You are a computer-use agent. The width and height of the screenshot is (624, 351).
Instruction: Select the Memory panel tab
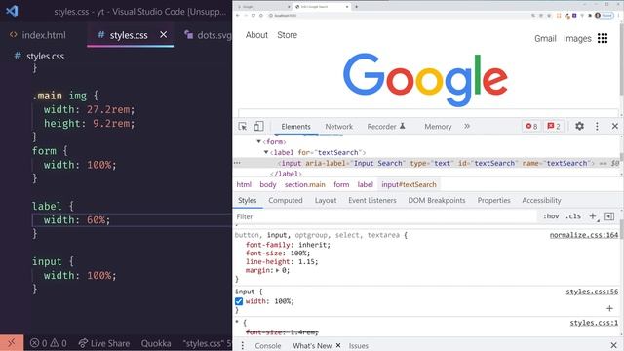[x=438, y=127]
